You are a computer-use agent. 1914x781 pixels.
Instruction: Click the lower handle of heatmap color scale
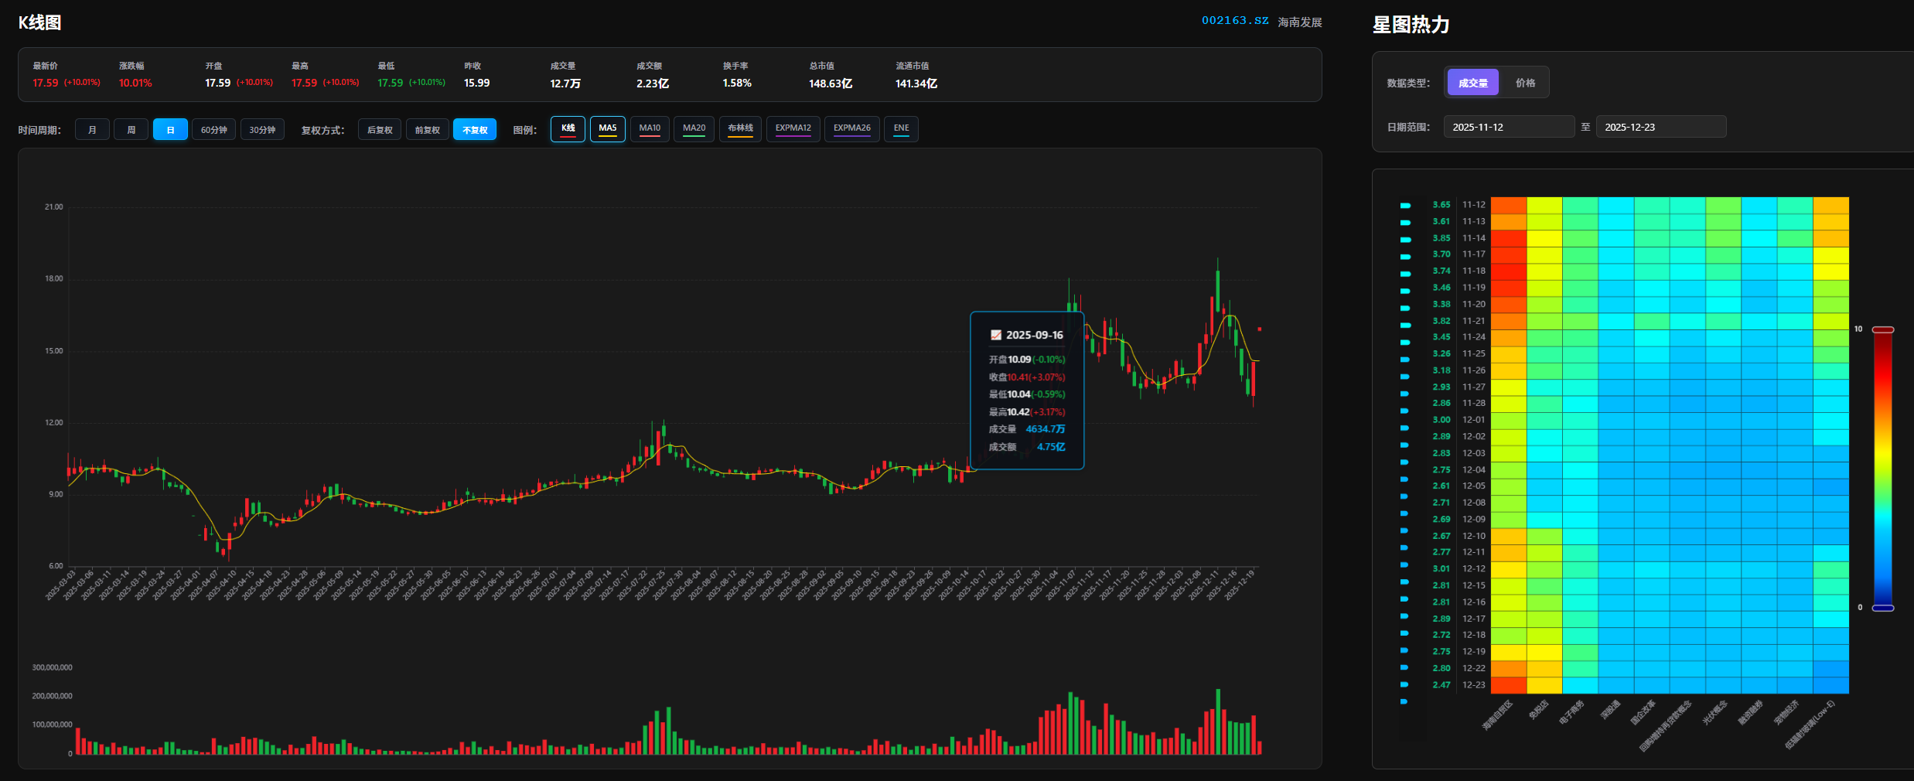(1882, 609)
